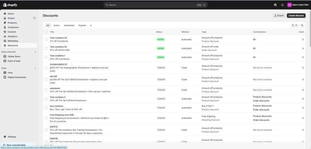The height and width of the screenshot is (149, 311).
Task: Click the add new view plus icon
Action: 91,25
